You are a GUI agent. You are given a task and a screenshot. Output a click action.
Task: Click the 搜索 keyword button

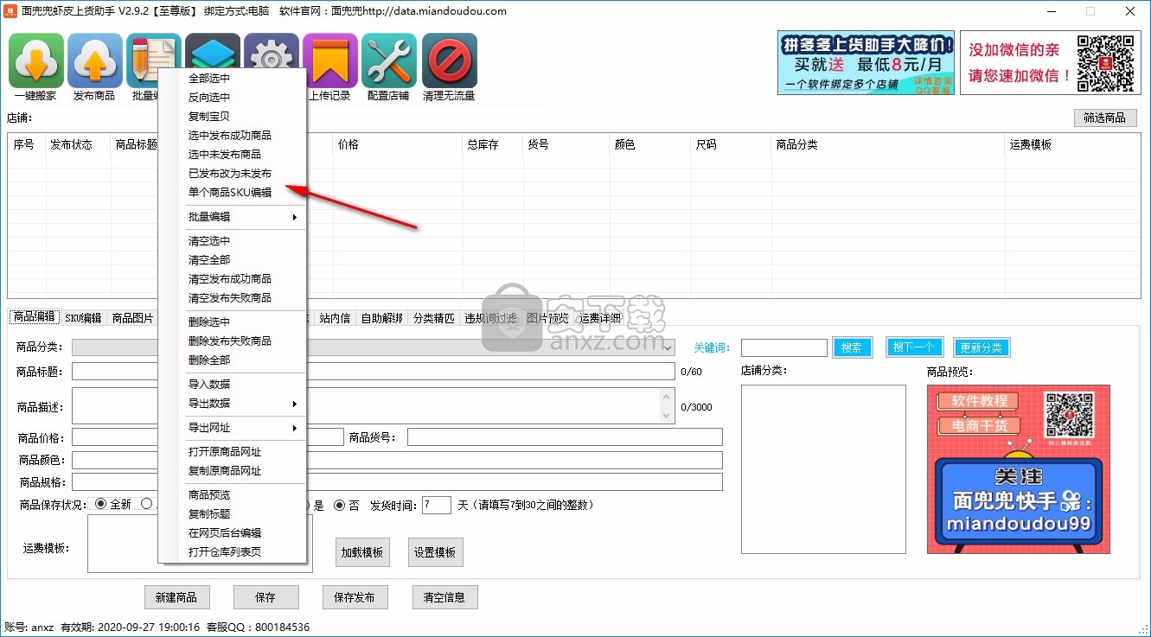click(852, 347)
